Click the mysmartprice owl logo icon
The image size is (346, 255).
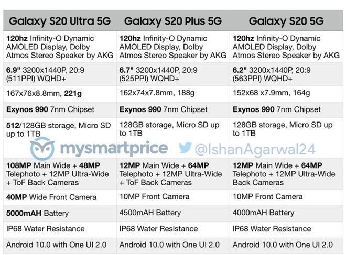tap(42, 148)
